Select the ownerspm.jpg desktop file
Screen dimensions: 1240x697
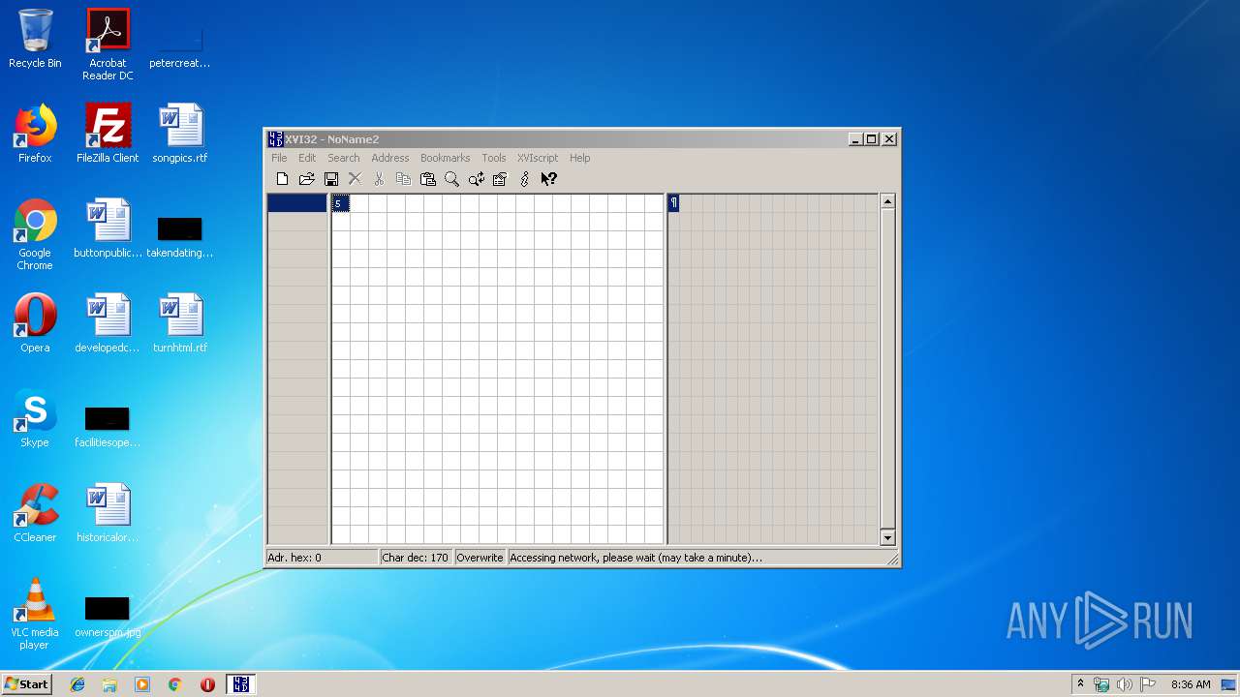pos(108,616)
